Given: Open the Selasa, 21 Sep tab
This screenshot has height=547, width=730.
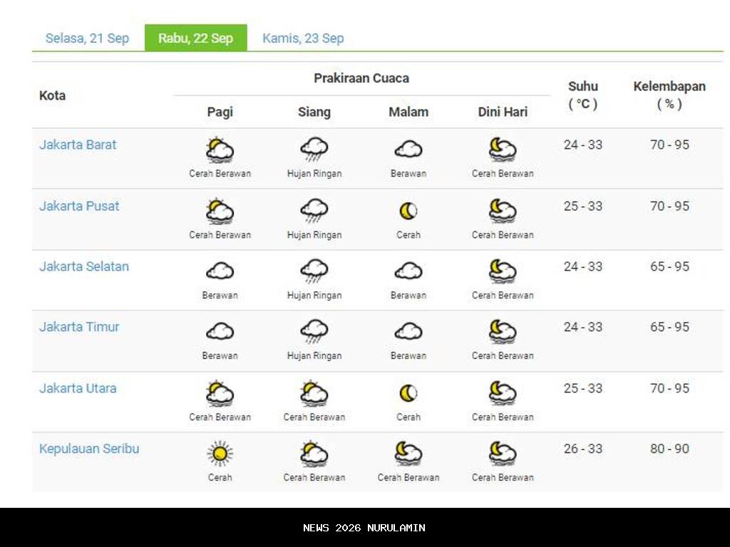Looking at the screenshot, I should [x=87, y=38].
